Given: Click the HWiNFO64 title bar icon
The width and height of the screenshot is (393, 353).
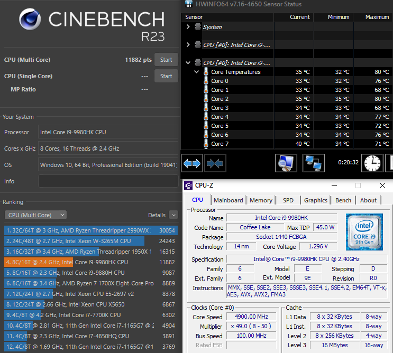Looking at the screenshot, I should [x=188, y=4].
